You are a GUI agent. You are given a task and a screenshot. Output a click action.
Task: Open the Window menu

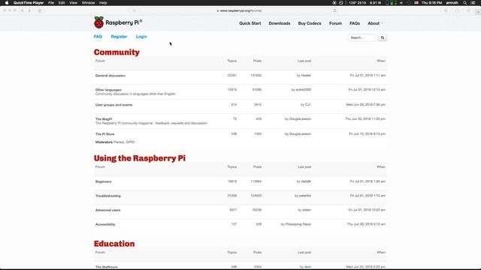(x=89, y=3)
